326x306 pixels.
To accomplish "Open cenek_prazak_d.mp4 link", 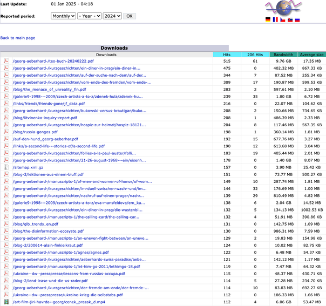I will coord(59,302).
